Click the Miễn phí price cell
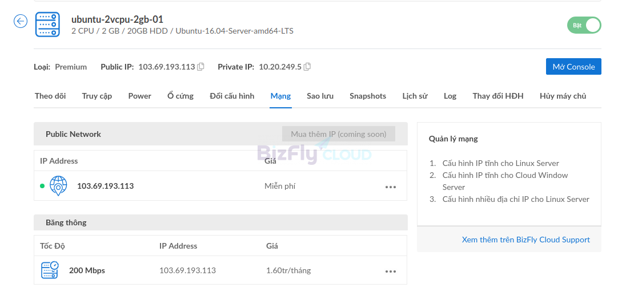This screenshot has height=300, width=630. (x=280, y=186)
